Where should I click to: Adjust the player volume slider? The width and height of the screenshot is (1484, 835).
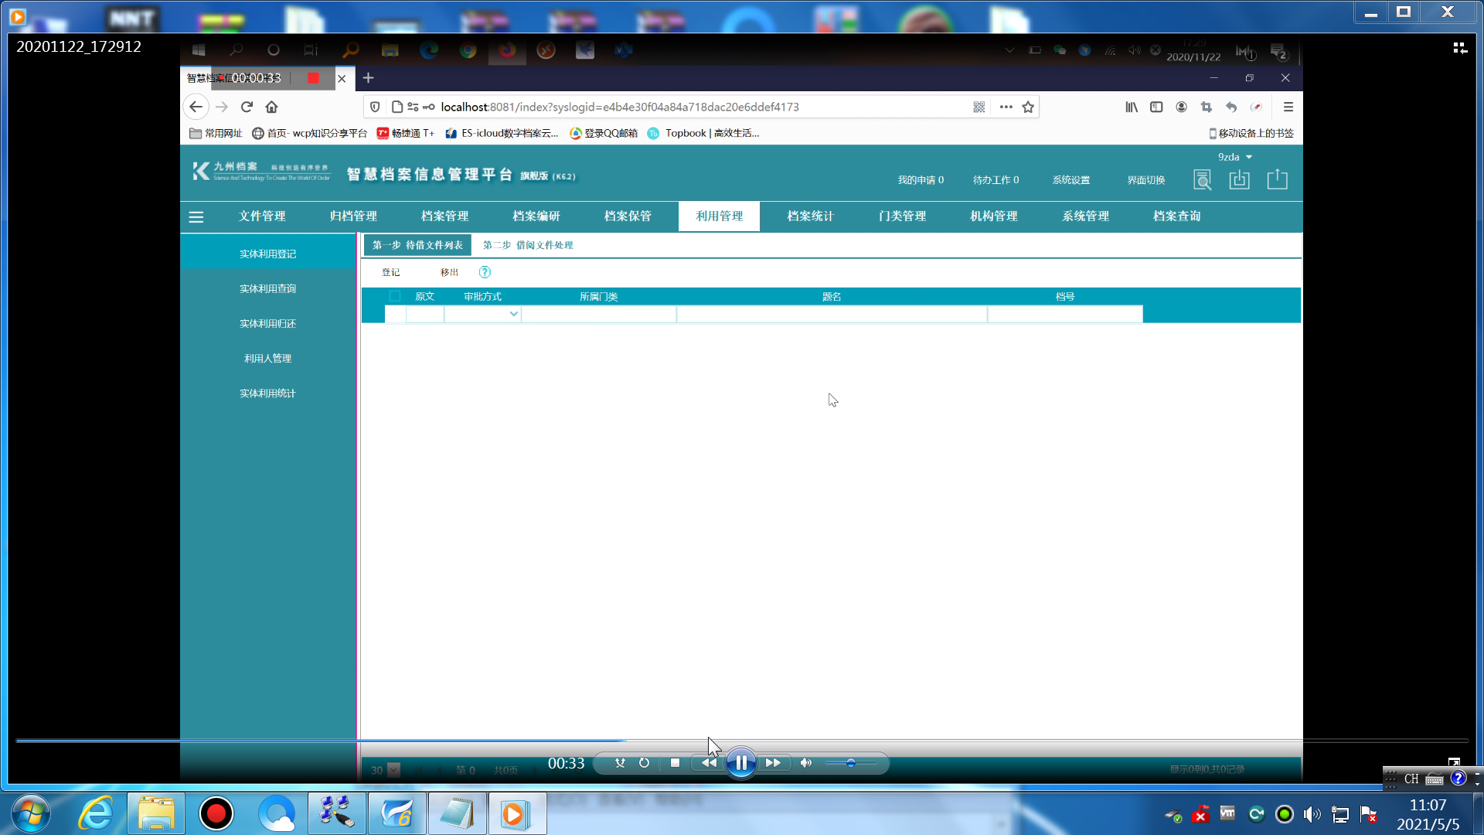pyautogui.click(x=850, y=763)
